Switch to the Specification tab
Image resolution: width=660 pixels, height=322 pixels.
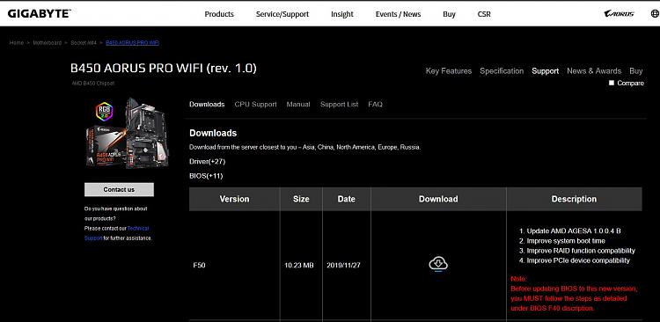click(x=502, y=71)
